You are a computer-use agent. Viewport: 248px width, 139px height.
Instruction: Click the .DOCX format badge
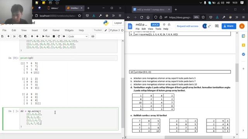point(155,25)
